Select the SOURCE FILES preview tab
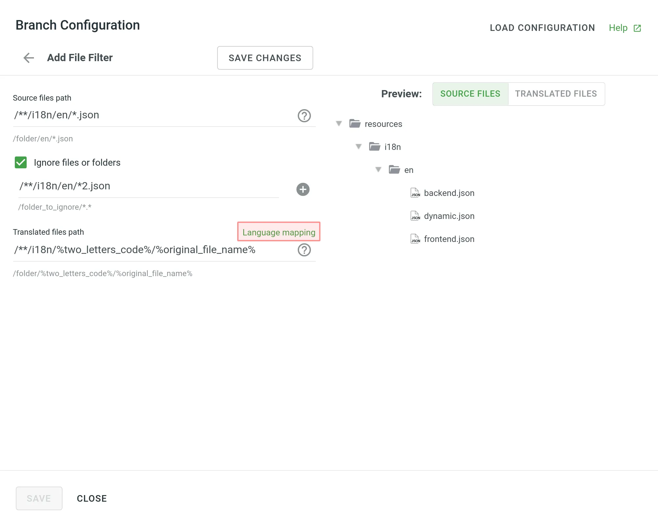This screenshot has width=658, height=526. click(470, 94)
